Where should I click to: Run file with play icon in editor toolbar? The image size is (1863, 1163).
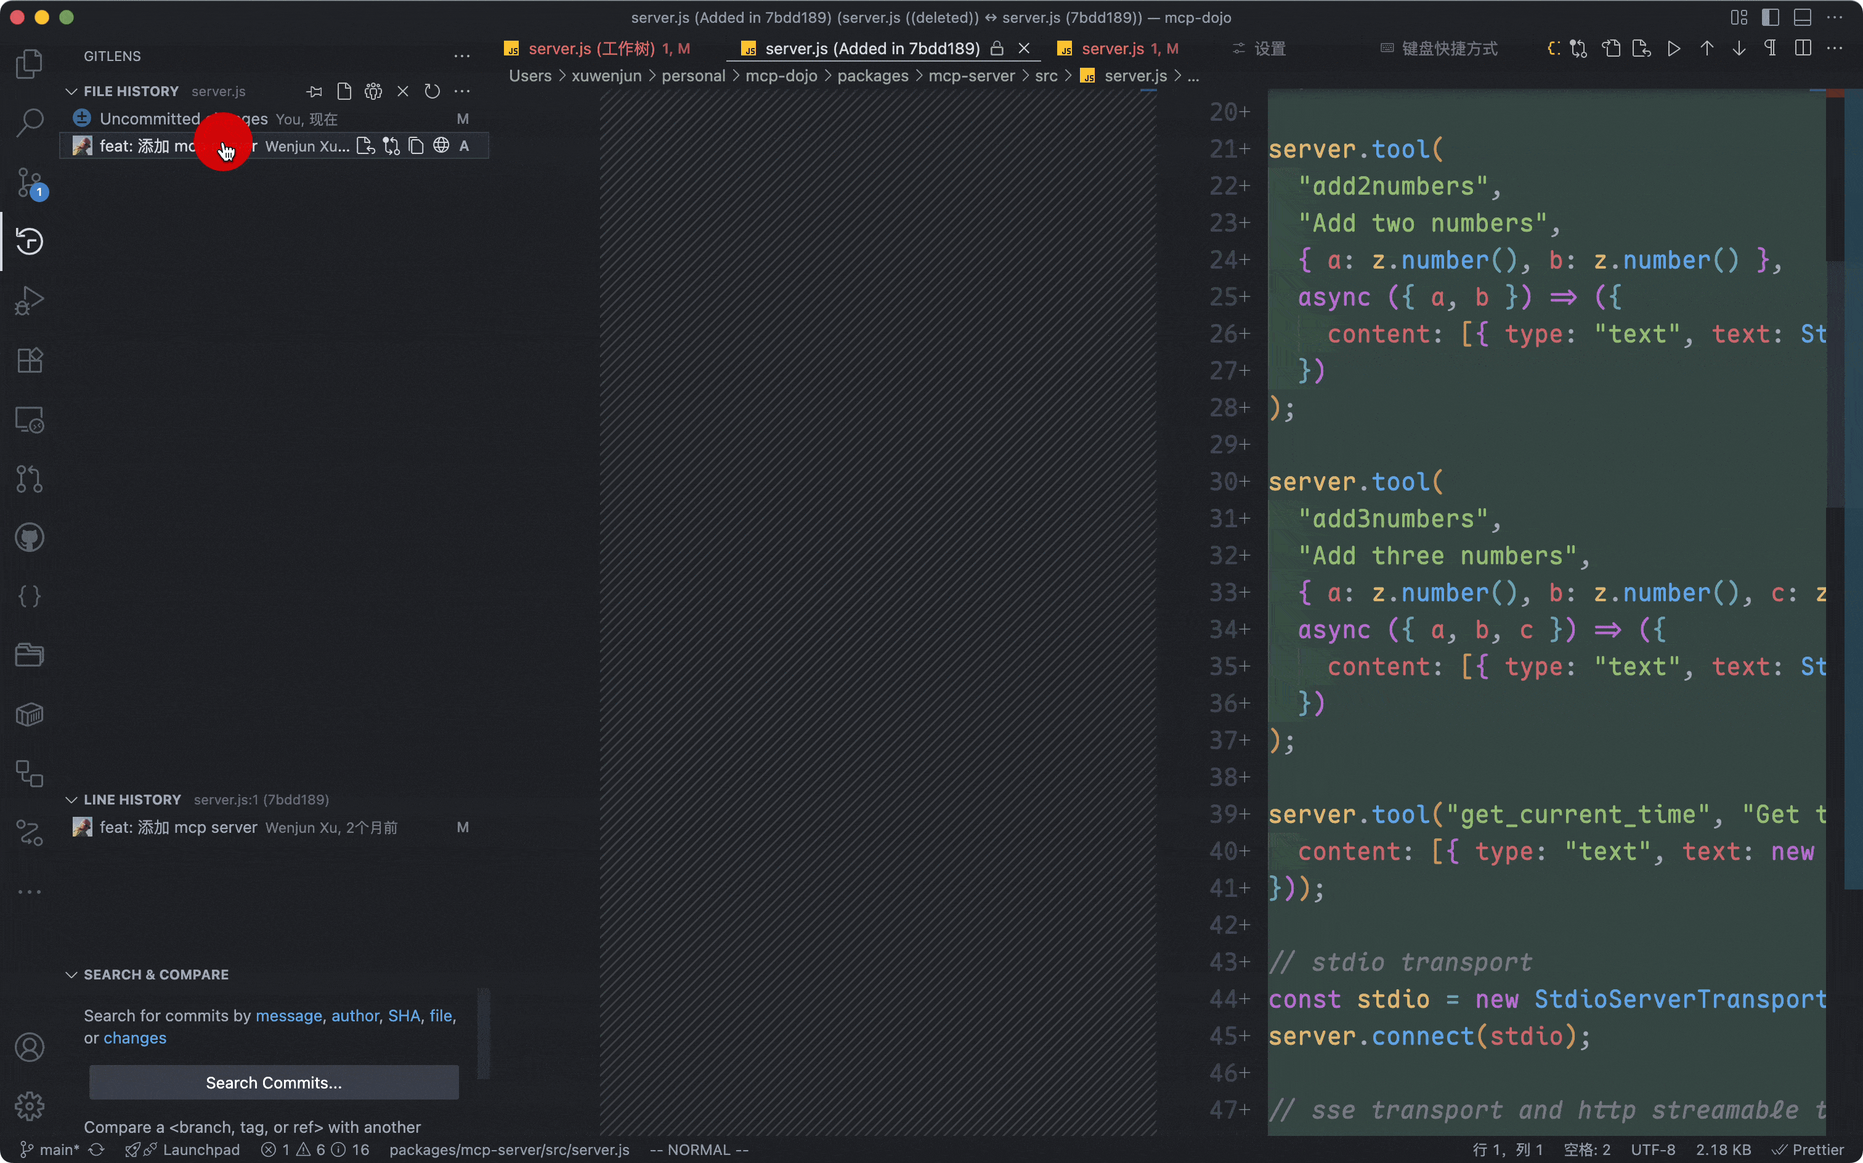point(1674,49)
